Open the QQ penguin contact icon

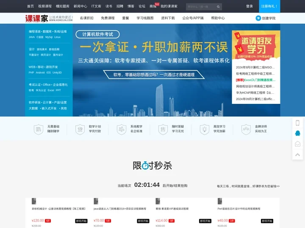point(297,133)
